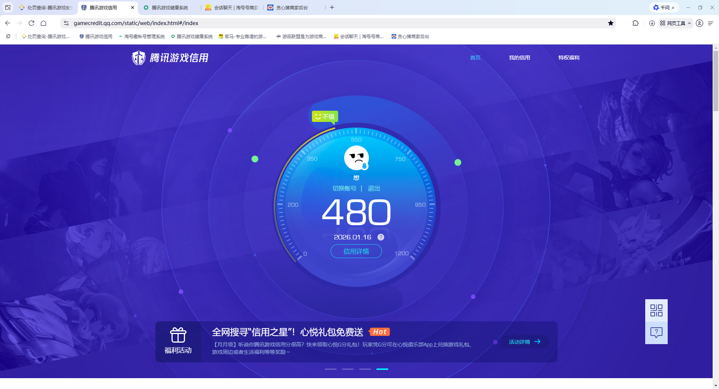Open the browser extensions icon

point(635,23)
